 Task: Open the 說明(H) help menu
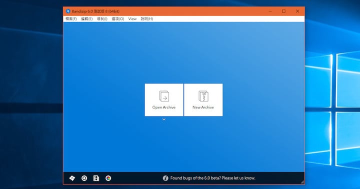pos(147,19)
